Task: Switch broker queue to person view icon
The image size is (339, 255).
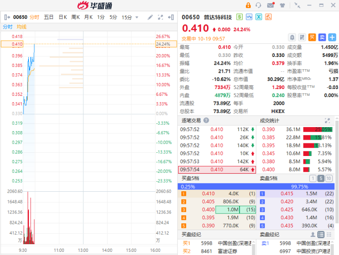Action: (x=313, y=235)
